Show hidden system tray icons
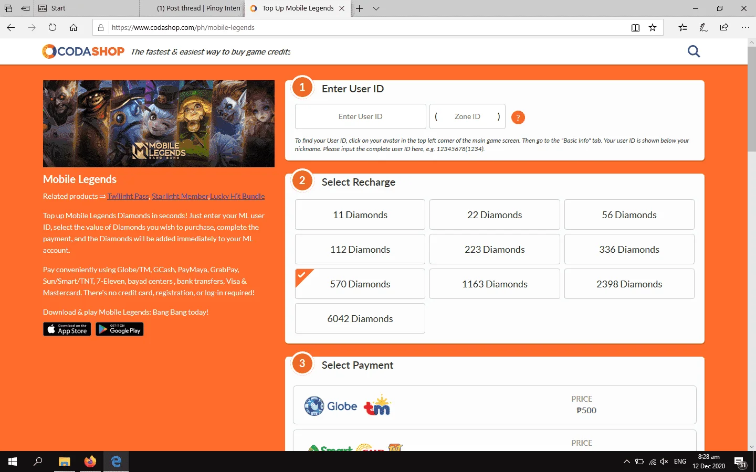Viewport: 756px width, 472px height. (x=626, y=462)
